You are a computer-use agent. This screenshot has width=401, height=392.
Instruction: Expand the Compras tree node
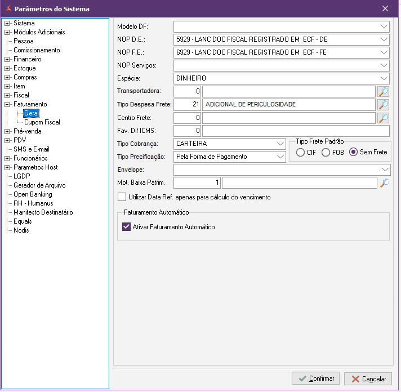tap(7, 77)
